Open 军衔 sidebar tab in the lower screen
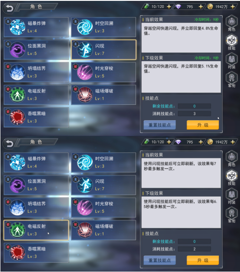Screen dimensions: 240x272 click(231, 215)
